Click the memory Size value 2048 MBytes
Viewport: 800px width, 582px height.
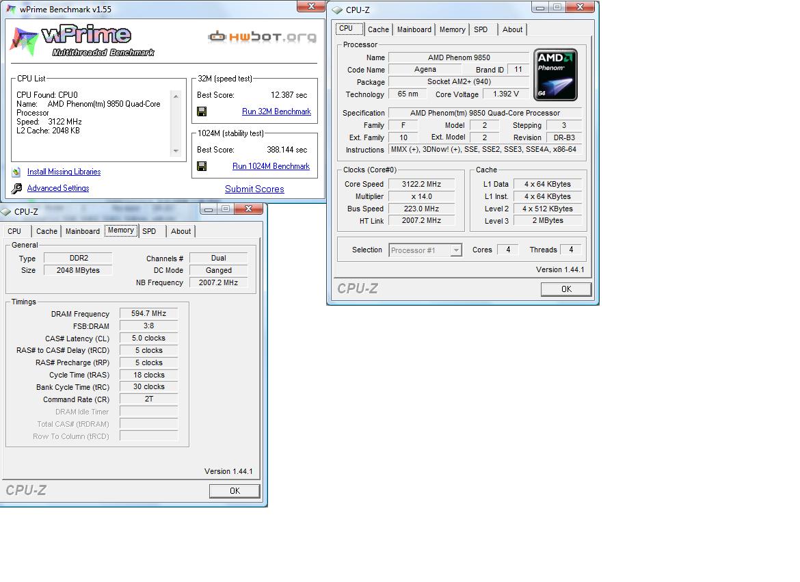[78, 270]
